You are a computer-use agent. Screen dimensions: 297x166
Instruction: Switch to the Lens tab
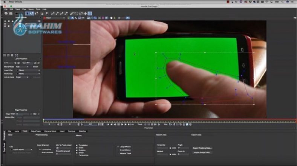click(x=17, y=131)
